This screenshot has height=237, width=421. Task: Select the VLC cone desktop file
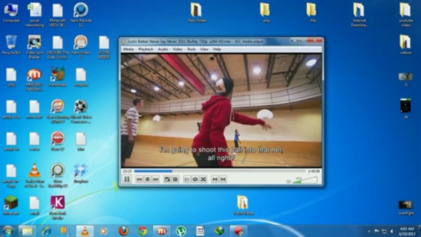34,175
